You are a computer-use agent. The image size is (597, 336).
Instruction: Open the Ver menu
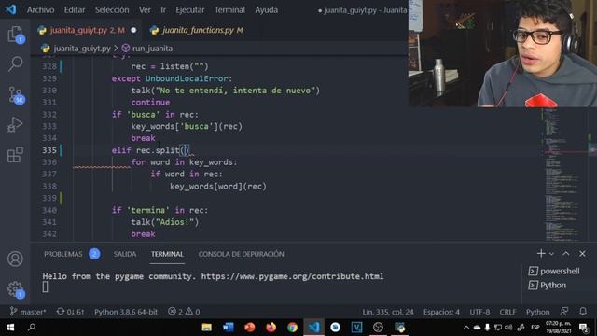coord(145,10)
